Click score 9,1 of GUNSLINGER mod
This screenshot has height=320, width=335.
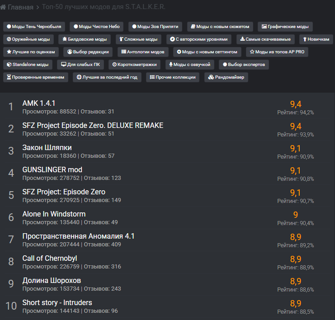coord(296,171)
